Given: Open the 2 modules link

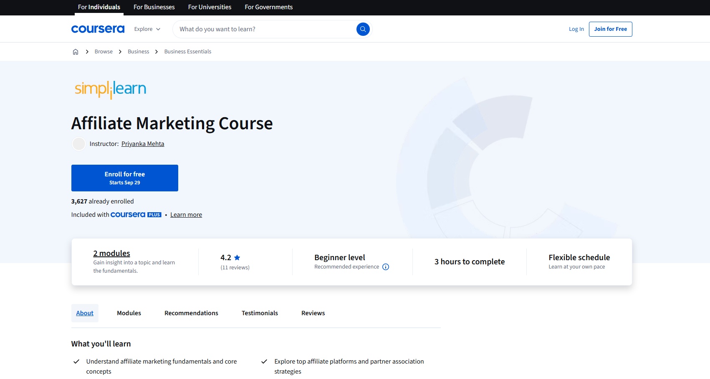Looking at the screenshot, I should tap(112, 254).
